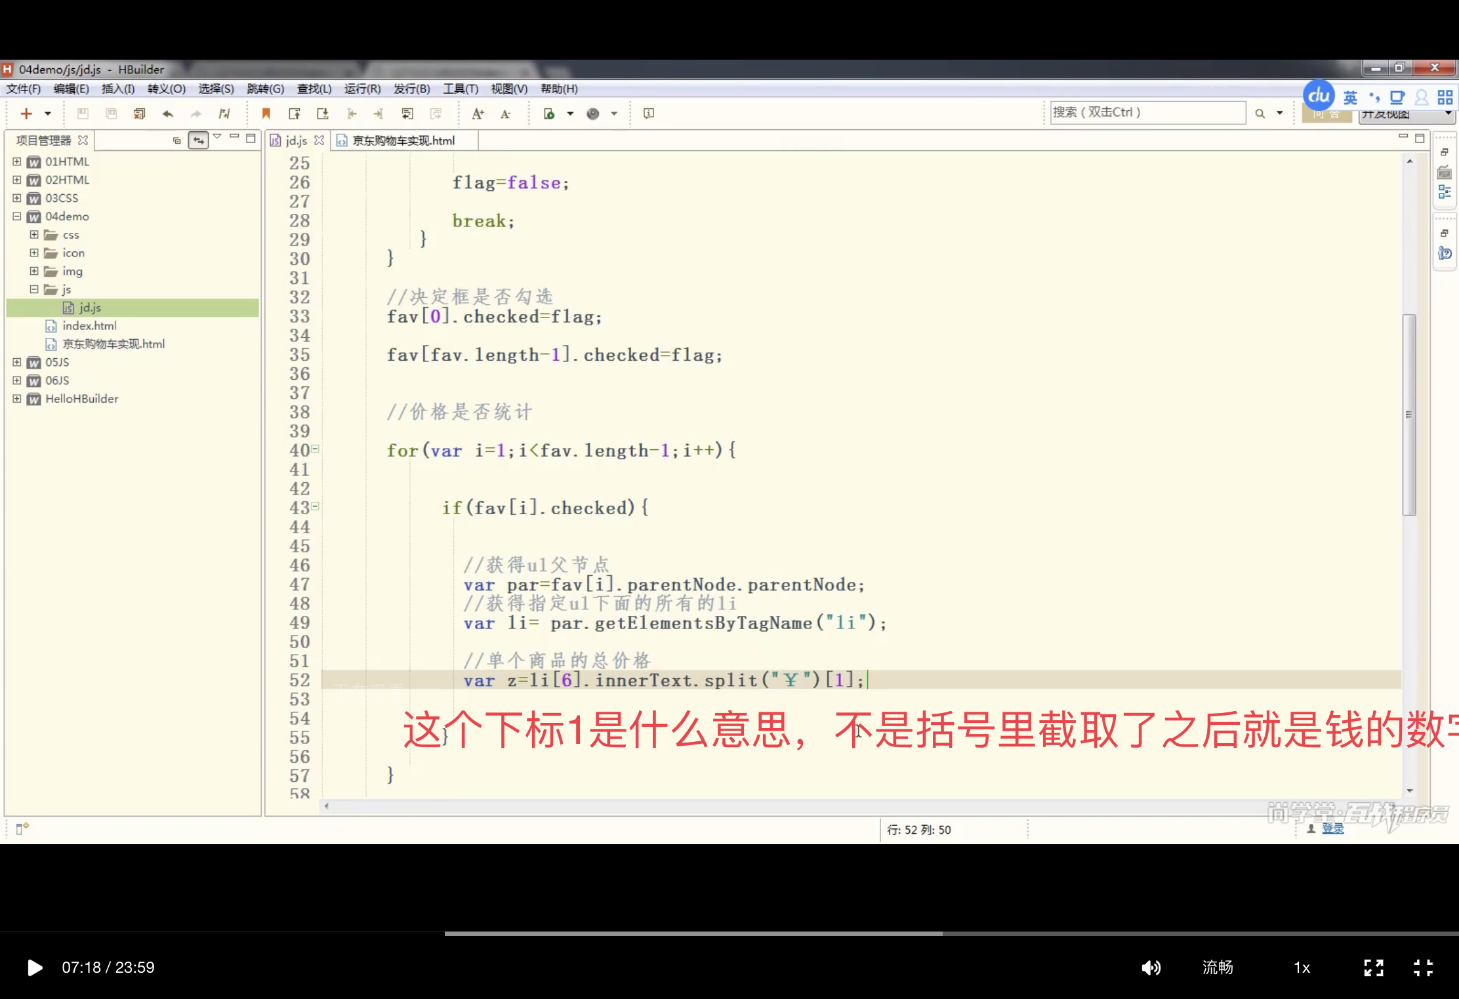Select the HelloHBuilder project
This screenshot has height=999, width=1459.
81,398
